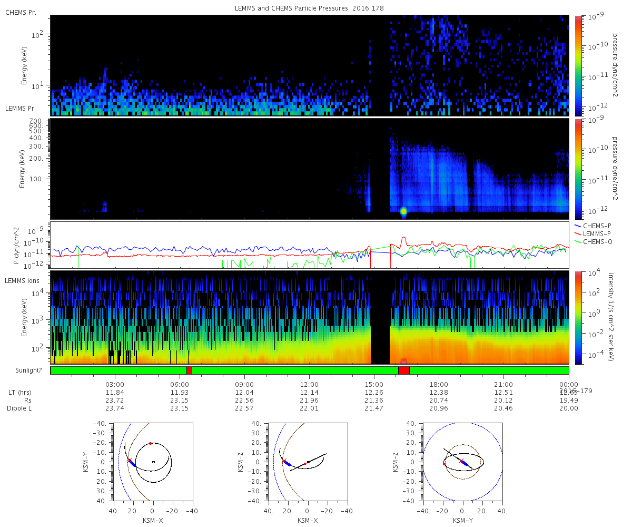Image resolution: width=632 pixels, height=527 pixels.
Task: Click the LEMMS Ions intensity color bar
Action: click(x=578, y=317)
